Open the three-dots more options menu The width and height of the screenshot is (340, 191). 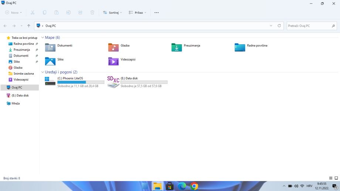point(156,13)
